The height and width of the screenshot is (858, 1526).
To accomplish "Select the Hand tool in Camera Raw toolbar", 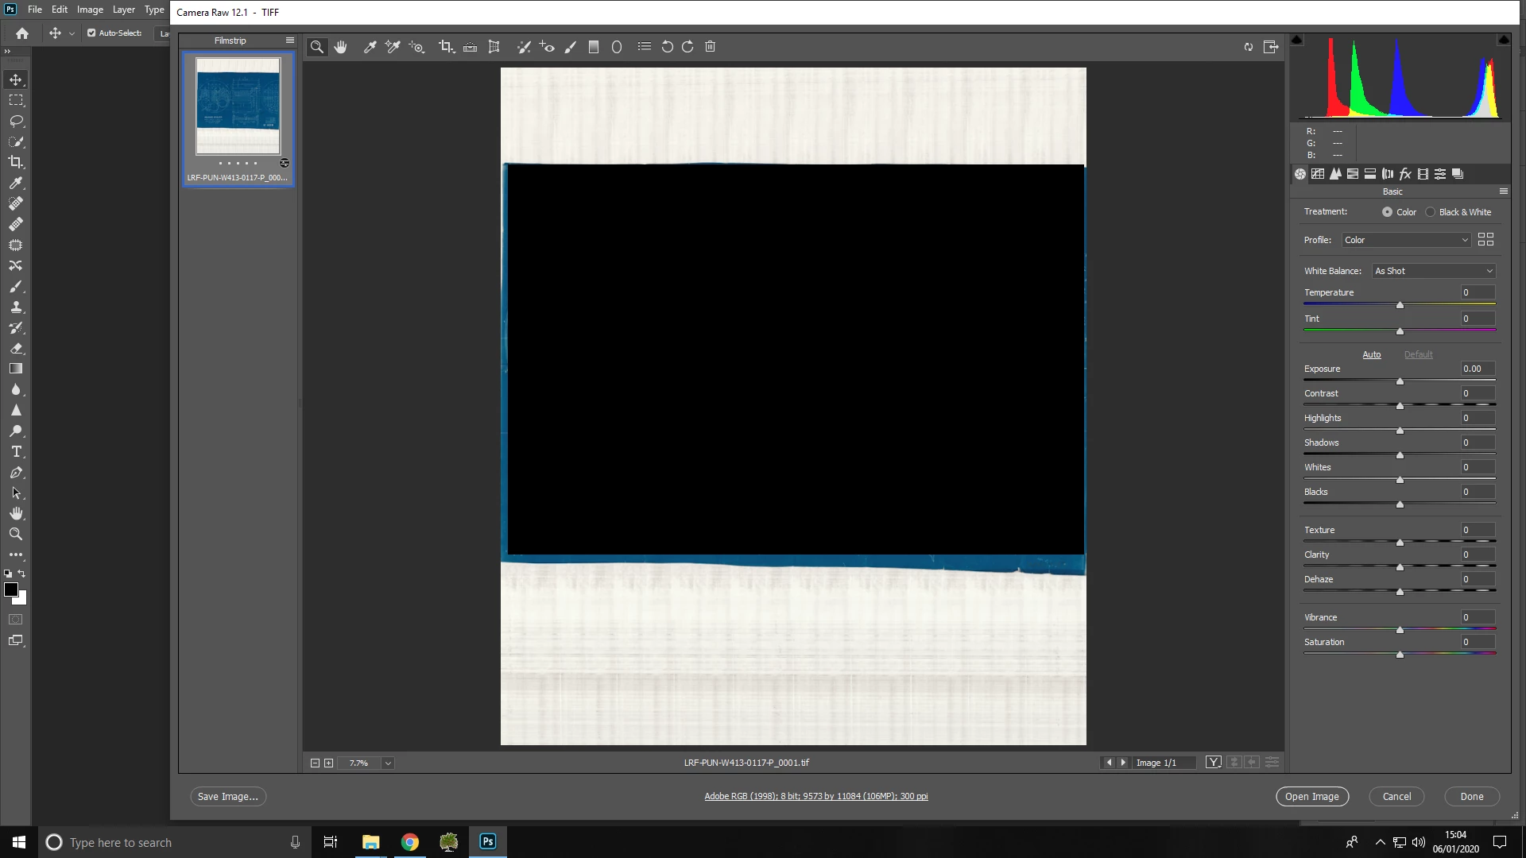I will tap(341, 47).
